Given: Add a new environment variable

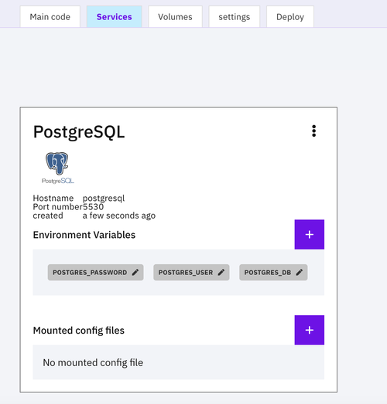Looking at the screenshot, I should coord(310,235).
